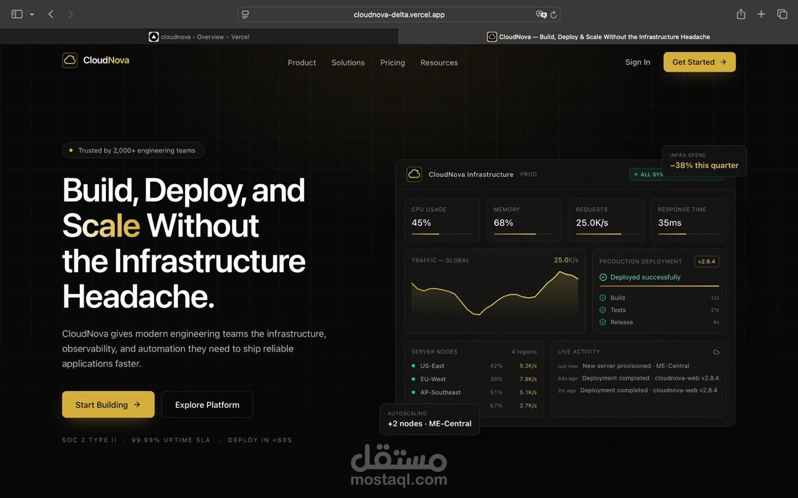Screen dimensions: 798x498
Task: Follow the Sign In link
Action: (638, 62)
